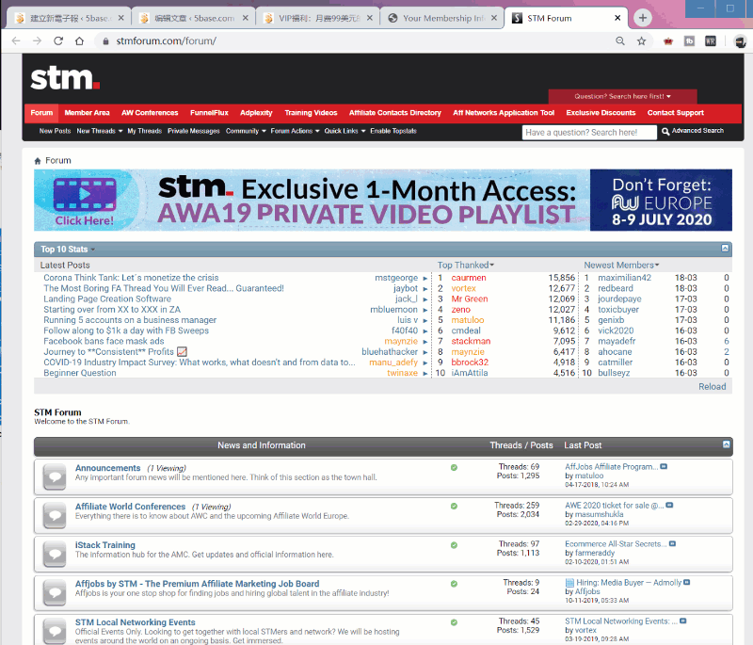Click the iStack Training forum bubble icon
The width and height of the screenshot is (753, 645).
(55, 555)
